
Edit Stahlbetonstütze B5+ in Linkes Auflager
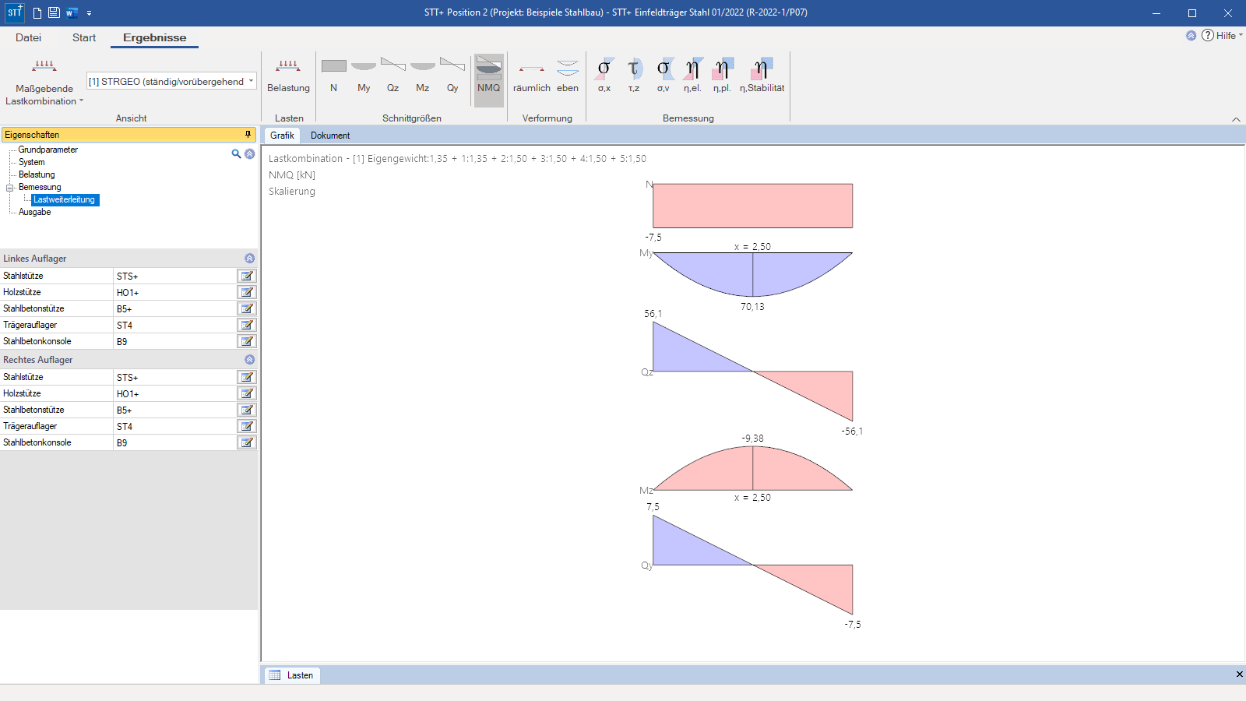point(247,308)
